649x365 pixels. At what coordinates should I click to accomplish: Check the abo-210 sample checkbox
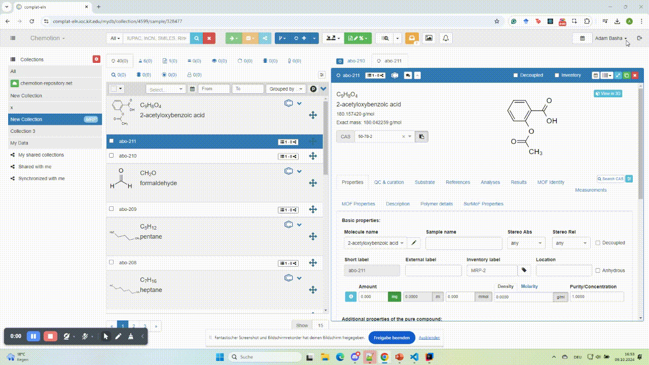pos(112,156)
